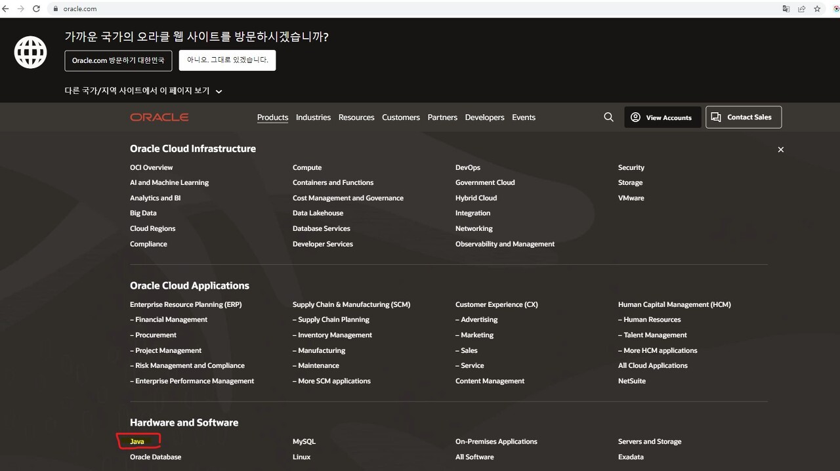
Task: Go to Exadata
Action: click(x=631, y=457)
